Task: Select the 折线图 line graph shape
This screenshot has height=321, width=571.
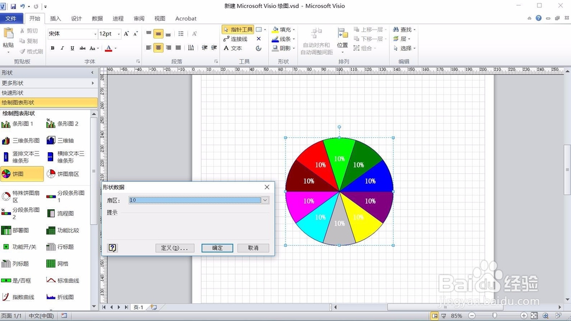Action: click(60, 297)
